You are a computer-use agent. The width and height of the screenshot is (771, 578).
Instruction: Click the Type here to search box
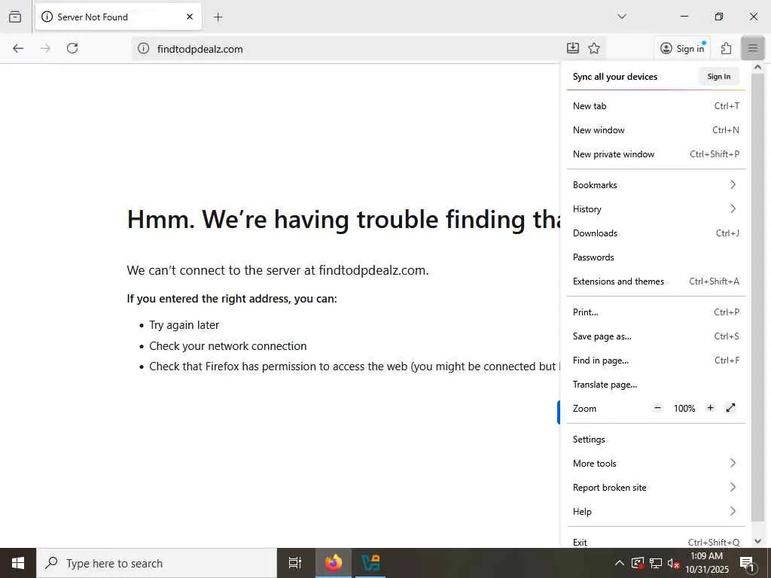157,563
